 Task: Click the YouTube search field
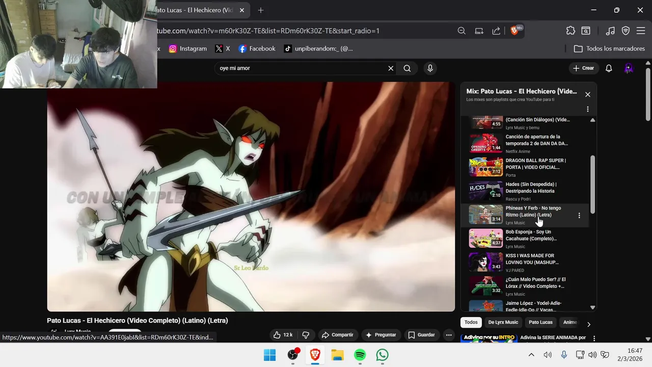301,68
